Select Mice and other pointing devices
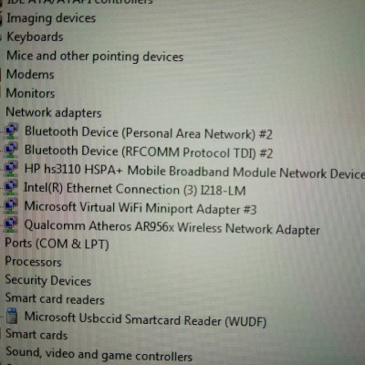Image resolution: width=365 pixels, height=365 pixels. pyautogui.click(x=95, y=57)
